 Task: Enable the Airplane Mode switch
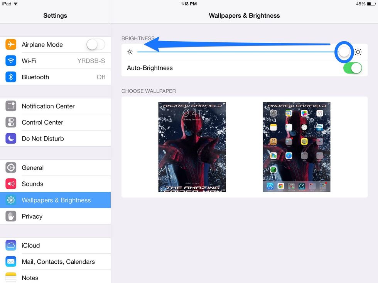pos(95,45)
